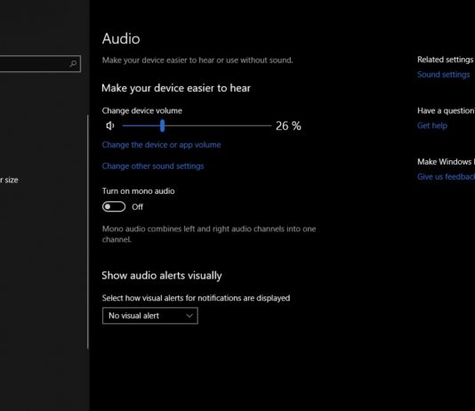Click the Related settings heading

(445, 60)
